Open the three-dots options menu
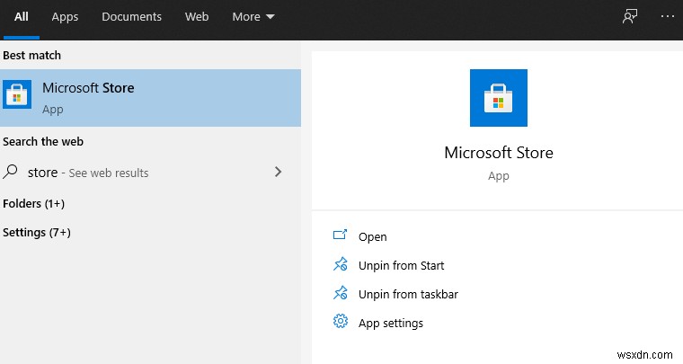The height and width of the screenshot is (364, 683). pyautogui.click(x=667, y=17)
